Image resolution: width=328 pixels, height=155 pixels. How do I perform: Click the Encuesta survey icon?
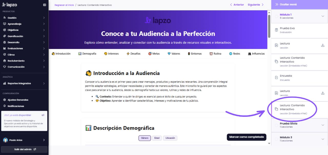pyautogui.click(x=276, y=78)
